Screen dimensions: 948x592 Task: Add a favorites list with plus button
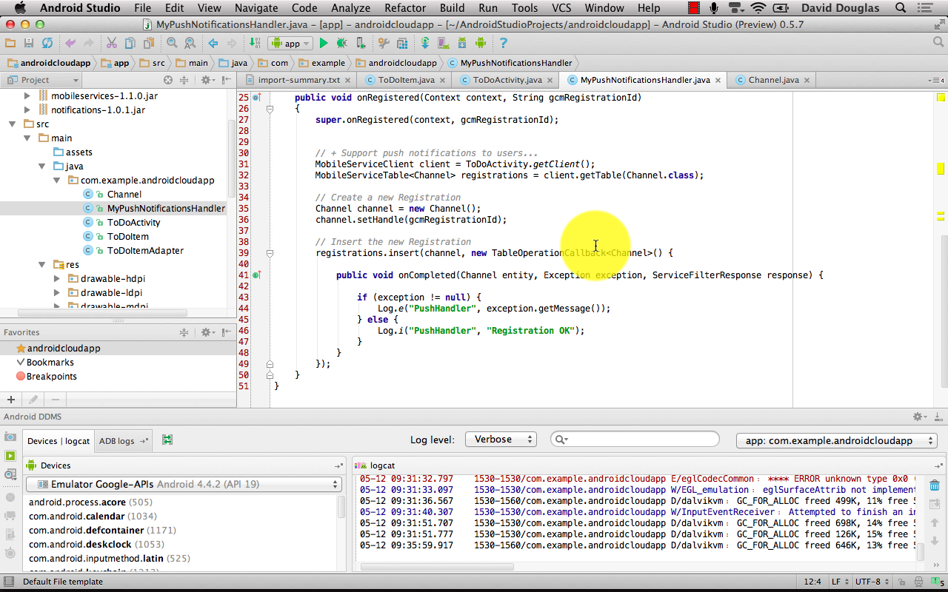tap(10, 400)
